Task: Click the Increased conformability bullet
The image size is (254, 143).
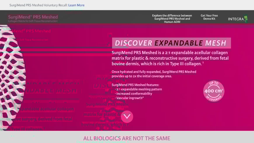Action: pos(134,94)
